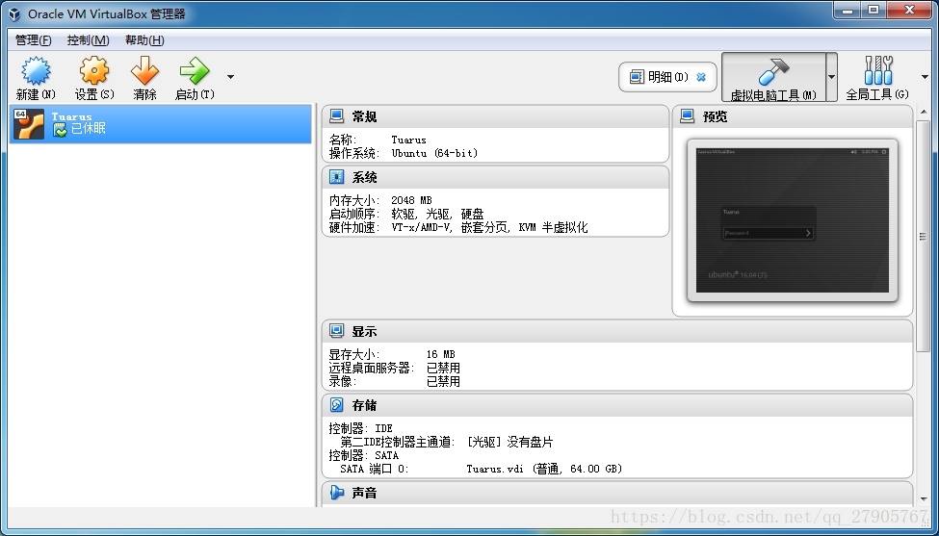Image resolution: width=939 pixels, height=536 pixels.
Task: Click the VM preview thumbnail
Action: 793,220
